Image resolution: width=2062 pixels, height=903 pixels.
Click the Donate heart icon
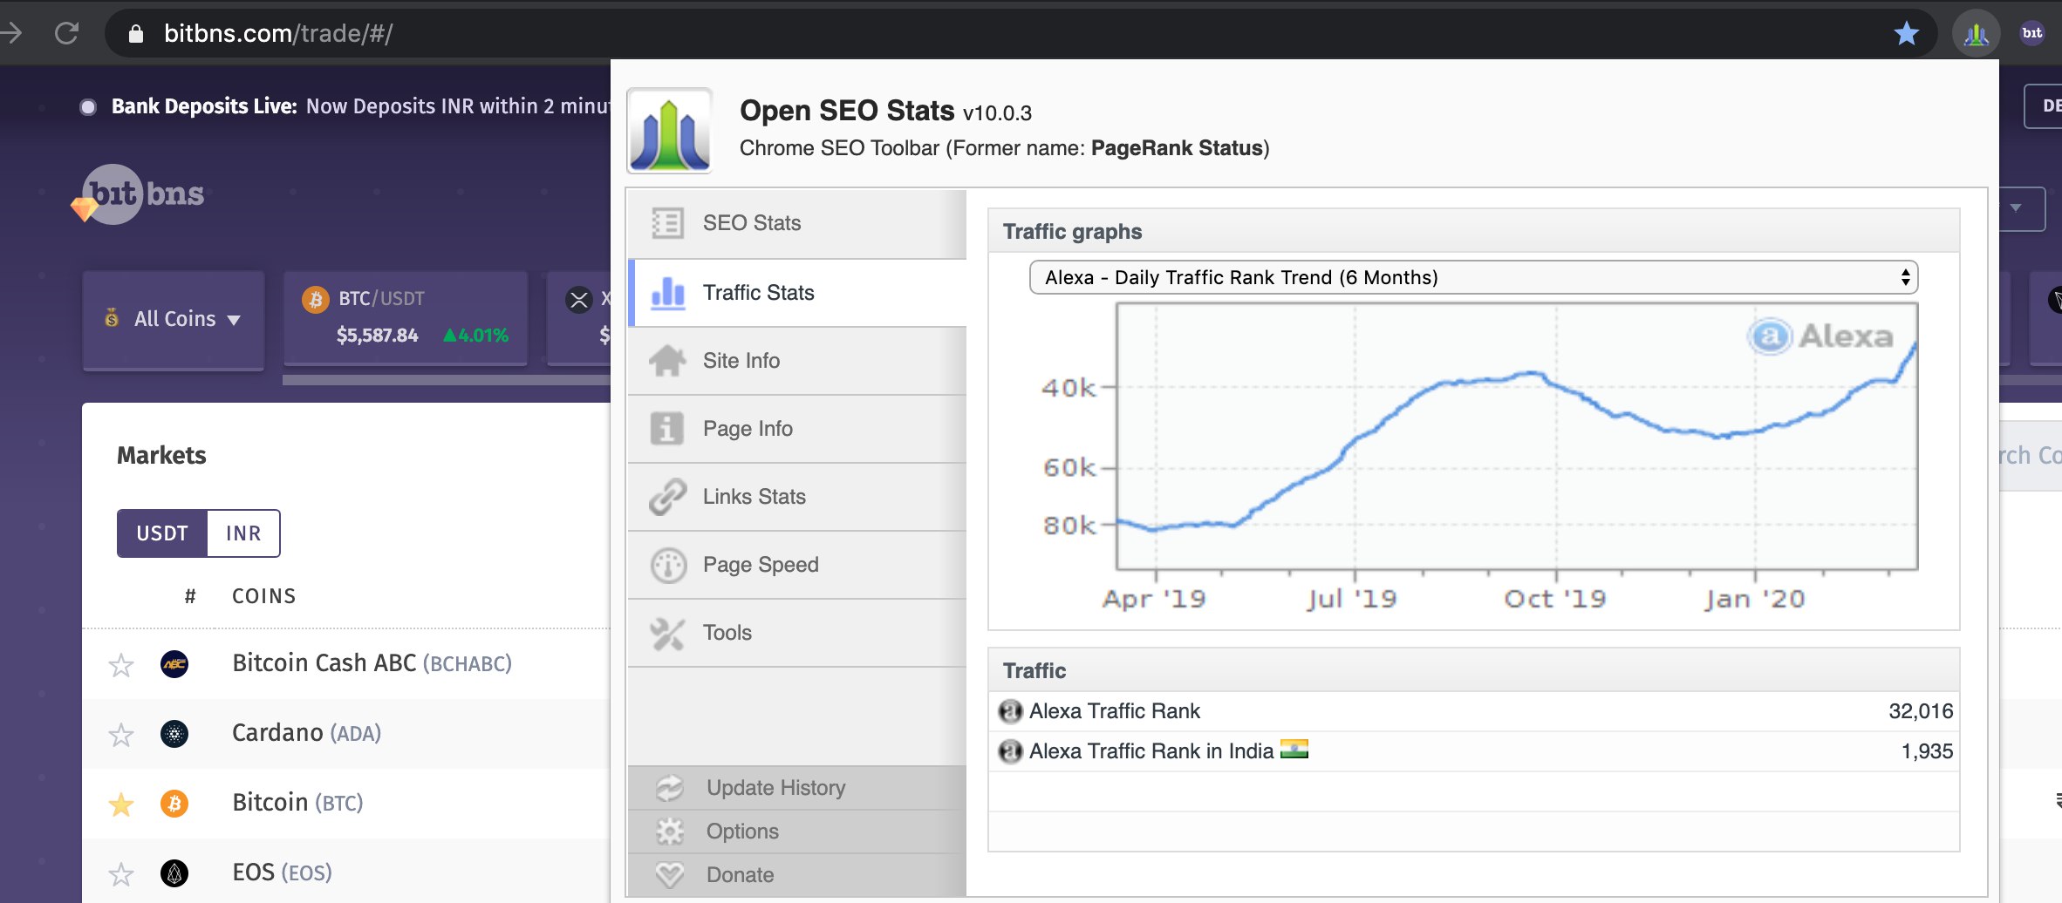(670, 875)
